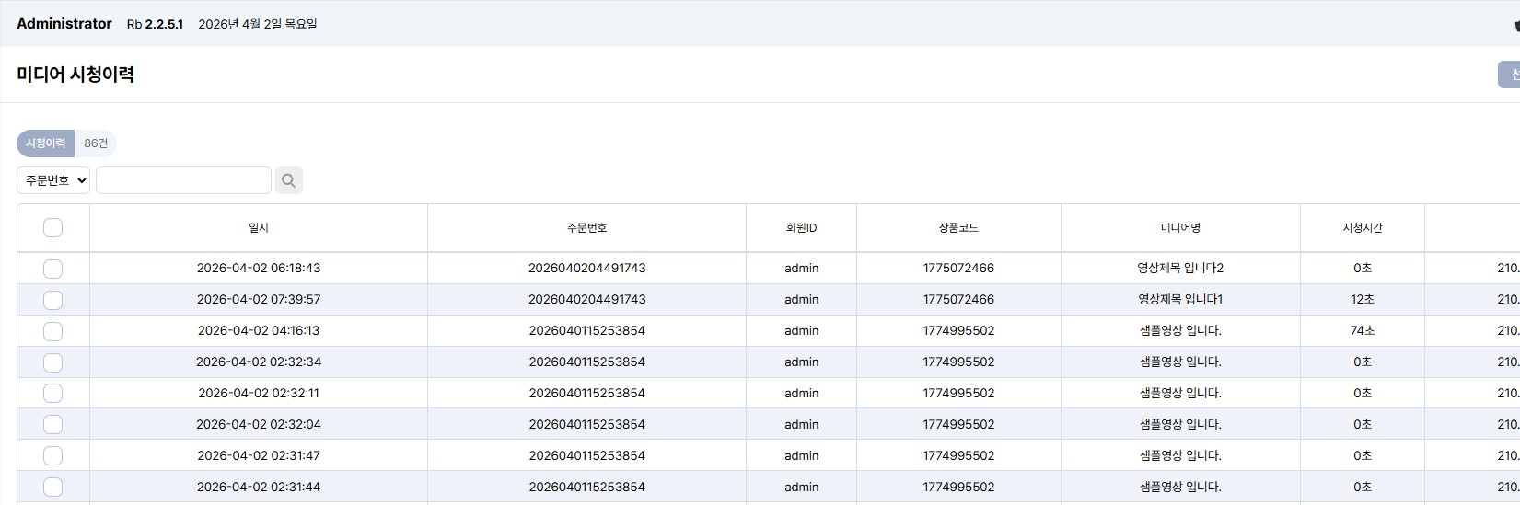Enable the checkbox on the 02:31:44 row
The image size is (1520, 505).
53,488
